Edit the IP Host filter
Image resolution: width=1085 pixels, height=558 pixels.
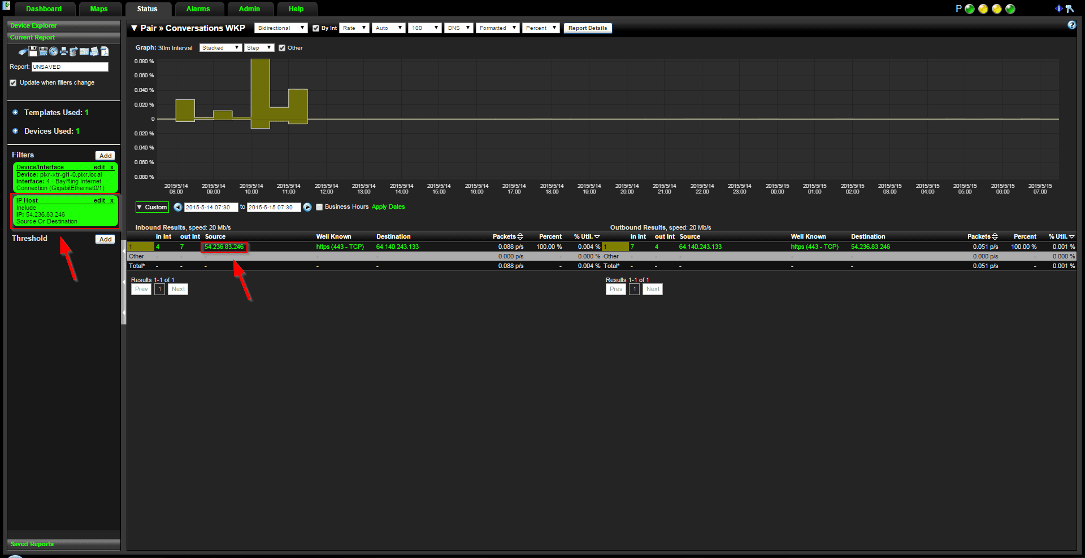(x=99, y=200)
